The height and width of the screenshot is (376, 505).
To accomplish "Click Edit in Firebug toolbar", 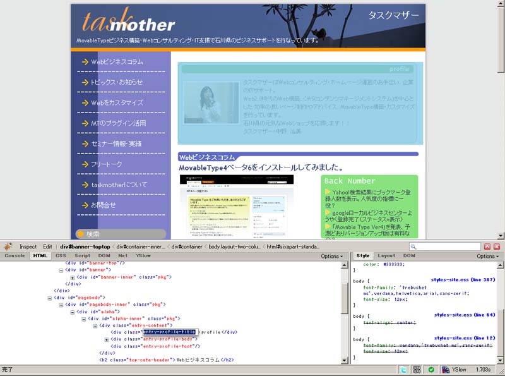I will (x=48, y=246).
